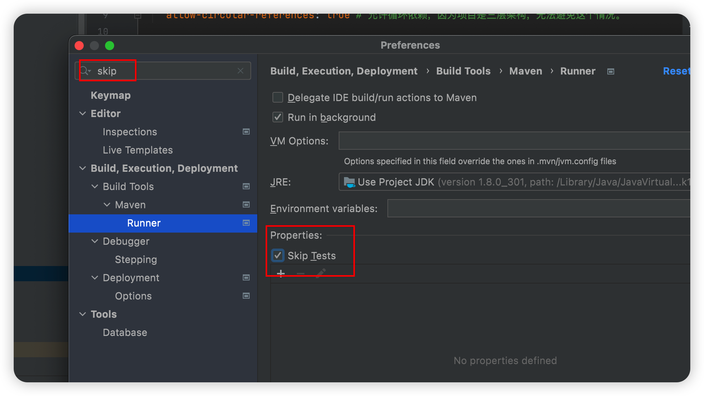Click the fold marker in editor gutter

(x=138, y=16)
